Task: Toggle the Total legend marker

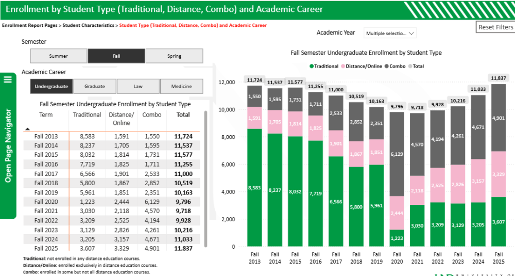Action: [x=410, y=66]
